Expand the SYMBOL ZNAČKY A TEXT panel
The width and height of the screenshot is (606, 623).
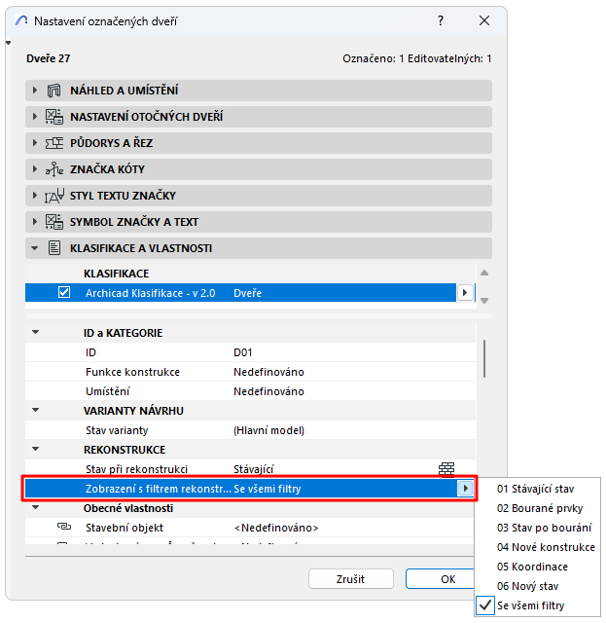click(35, 221)
